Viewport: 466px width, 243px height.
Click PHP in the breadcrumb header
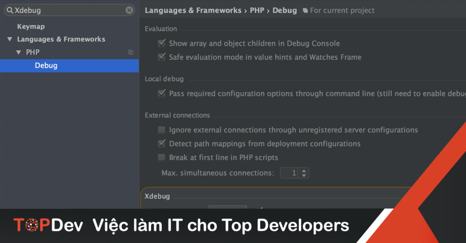pyautogui.click(x=257, y=10)
